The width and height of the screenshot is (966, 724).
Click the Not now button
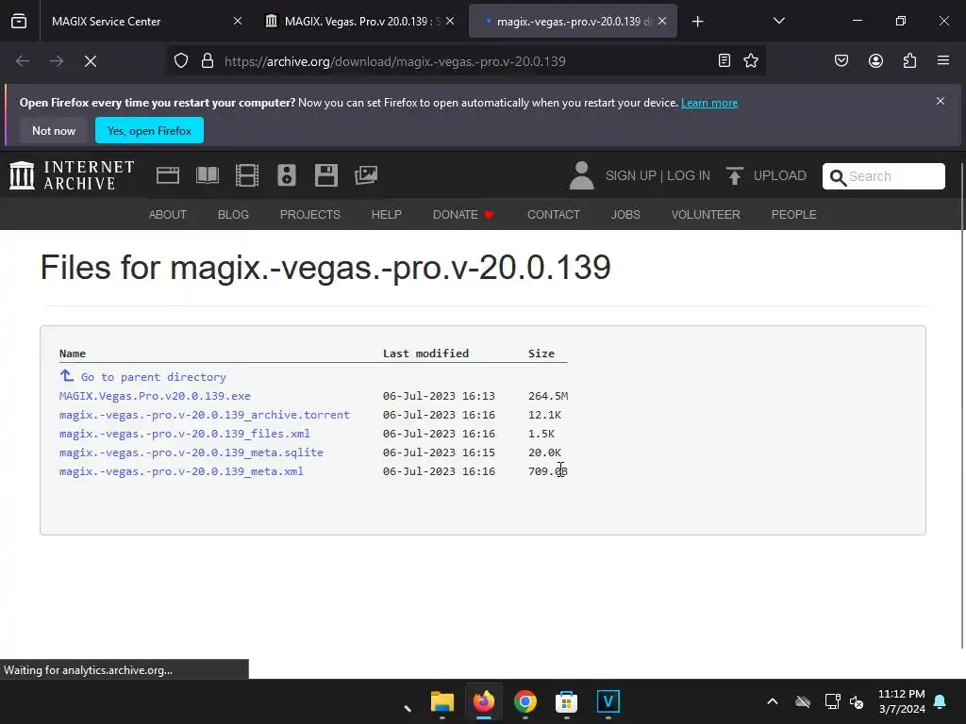pos(54,130)
